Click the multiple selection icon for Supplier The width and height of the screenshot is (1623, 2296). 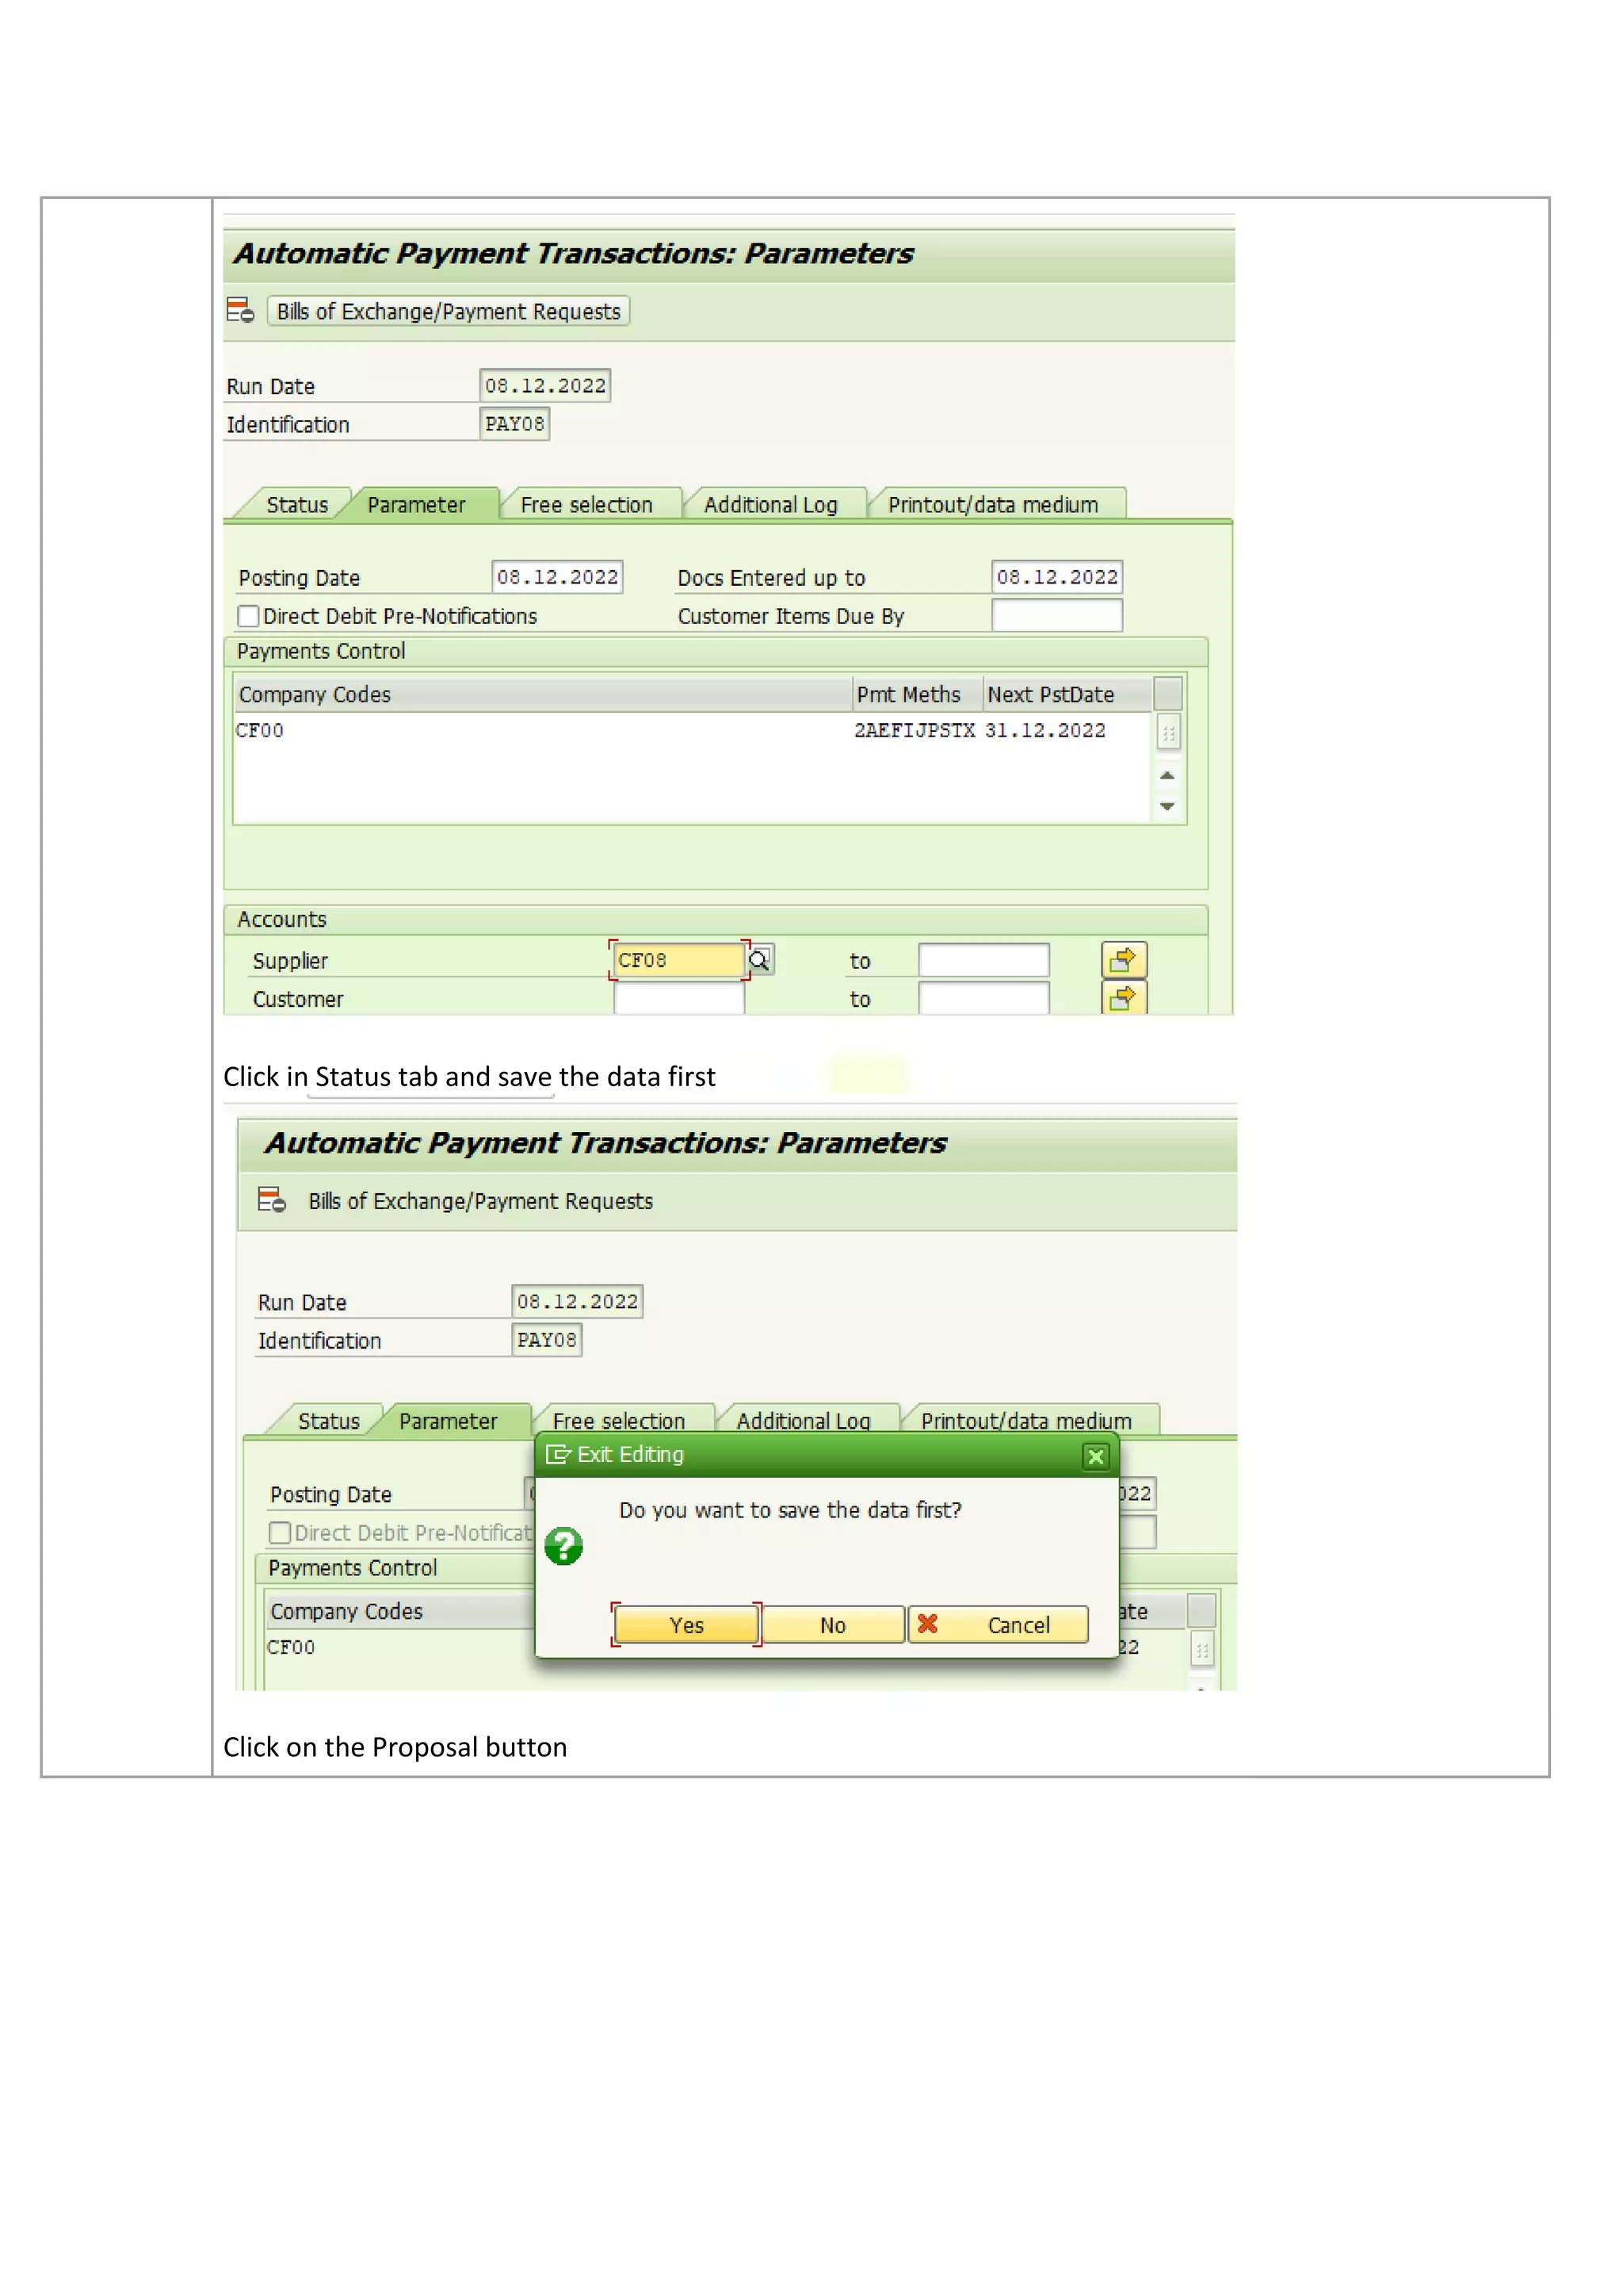(x=1123, y=960)
